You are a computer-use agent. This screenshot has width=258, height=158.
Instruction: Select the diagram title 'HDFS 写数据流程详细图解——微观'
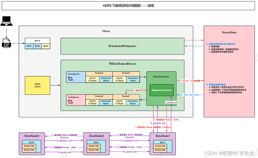click(x=128, y=6)
